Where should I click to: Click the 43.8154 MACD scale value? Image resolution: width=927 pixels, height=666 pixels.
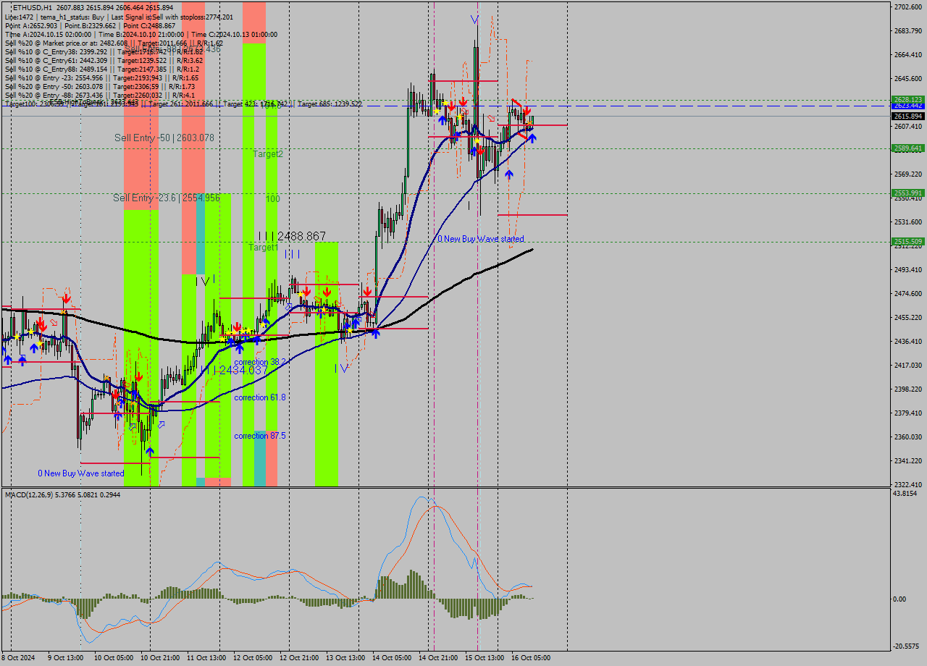905,493
